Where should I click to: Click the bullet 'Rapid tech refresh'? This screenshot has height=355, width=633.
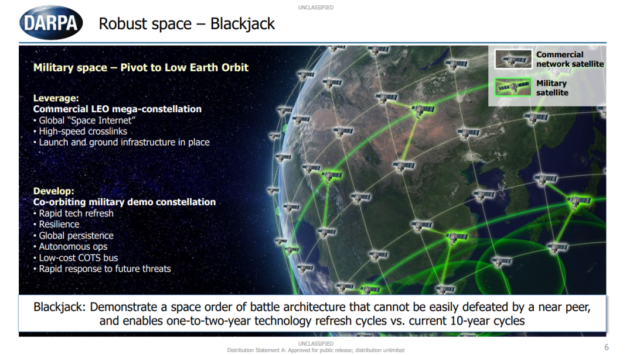click(76, 213)
